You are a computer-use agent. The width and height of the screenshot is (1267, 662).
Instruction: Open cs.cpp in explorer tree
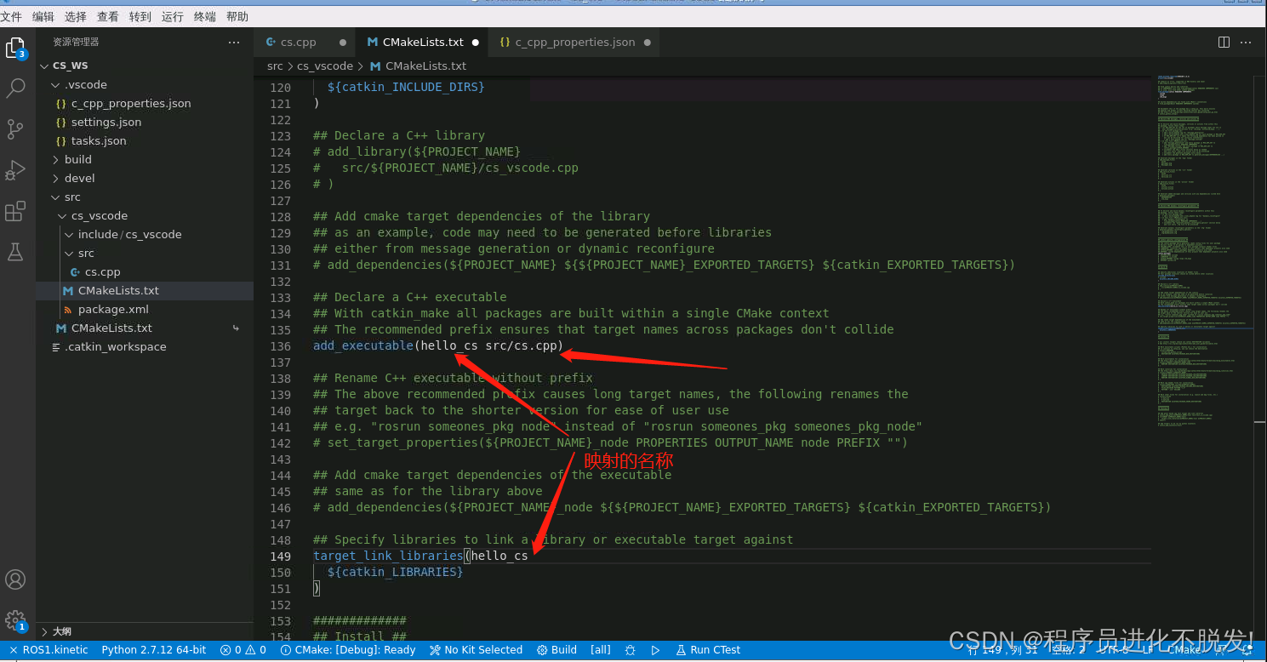[x=102, y=271]
